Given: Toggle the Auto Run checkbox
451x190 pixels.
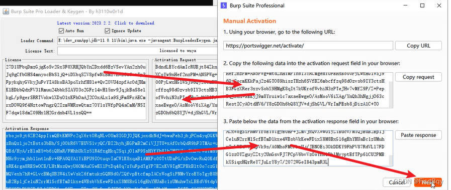Looking at the screenshot, I should pos(61,31).
